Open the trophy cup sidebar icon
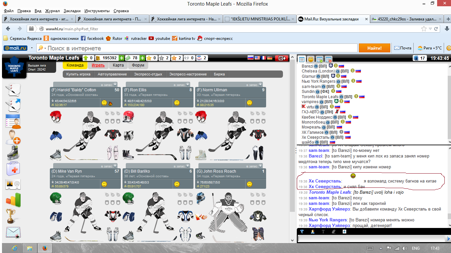 [11, 216]
